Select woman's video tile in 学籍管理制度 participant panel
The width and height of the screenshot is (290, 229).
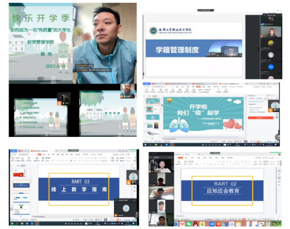pos(271,32)
